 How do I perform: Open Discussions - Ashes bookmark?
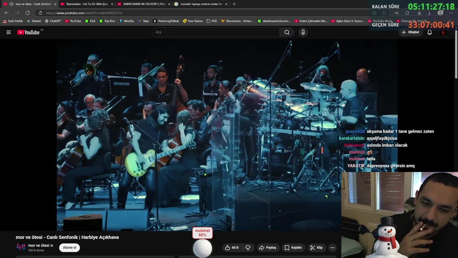point(237,21)
